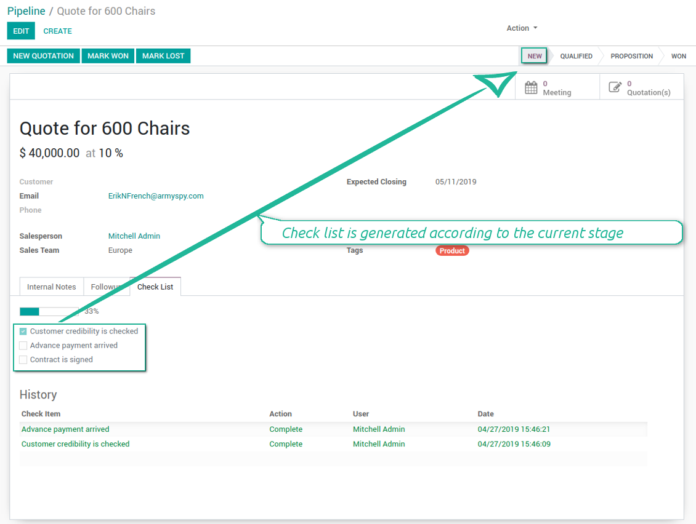The height and width of the screenshot is (524, 696).
Task: Click the Quotation(s) edit icon
Action: pos(615,87)
